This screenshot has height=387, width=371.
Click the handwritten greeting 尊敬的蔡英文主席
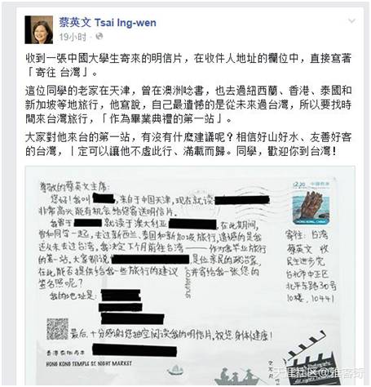pyautogui.click(x=74, y=186)
